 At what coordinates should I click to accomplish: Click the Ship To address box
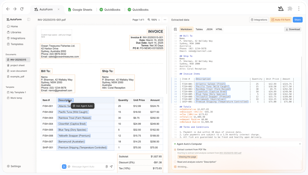pos(118,82)
